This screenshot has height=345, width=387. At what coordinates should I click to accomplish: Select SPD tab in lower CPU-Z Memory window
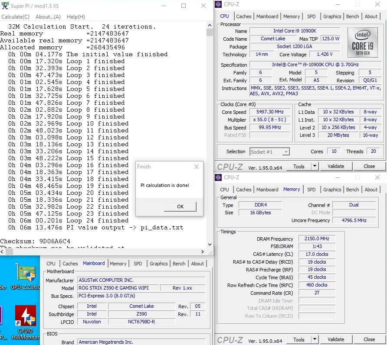tap(311, 190)
